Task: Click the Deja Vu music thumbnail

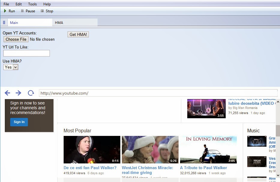Action: tap(257, 141)
